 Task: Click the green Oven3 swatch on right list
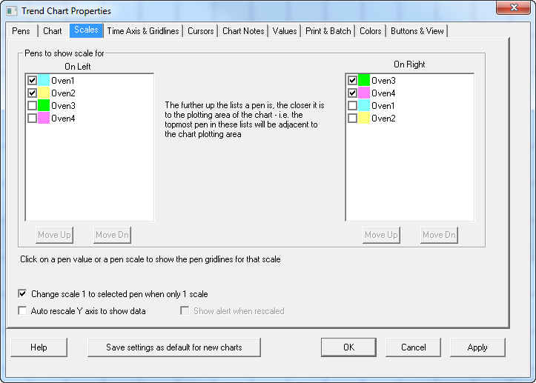(x=364, y=80)
